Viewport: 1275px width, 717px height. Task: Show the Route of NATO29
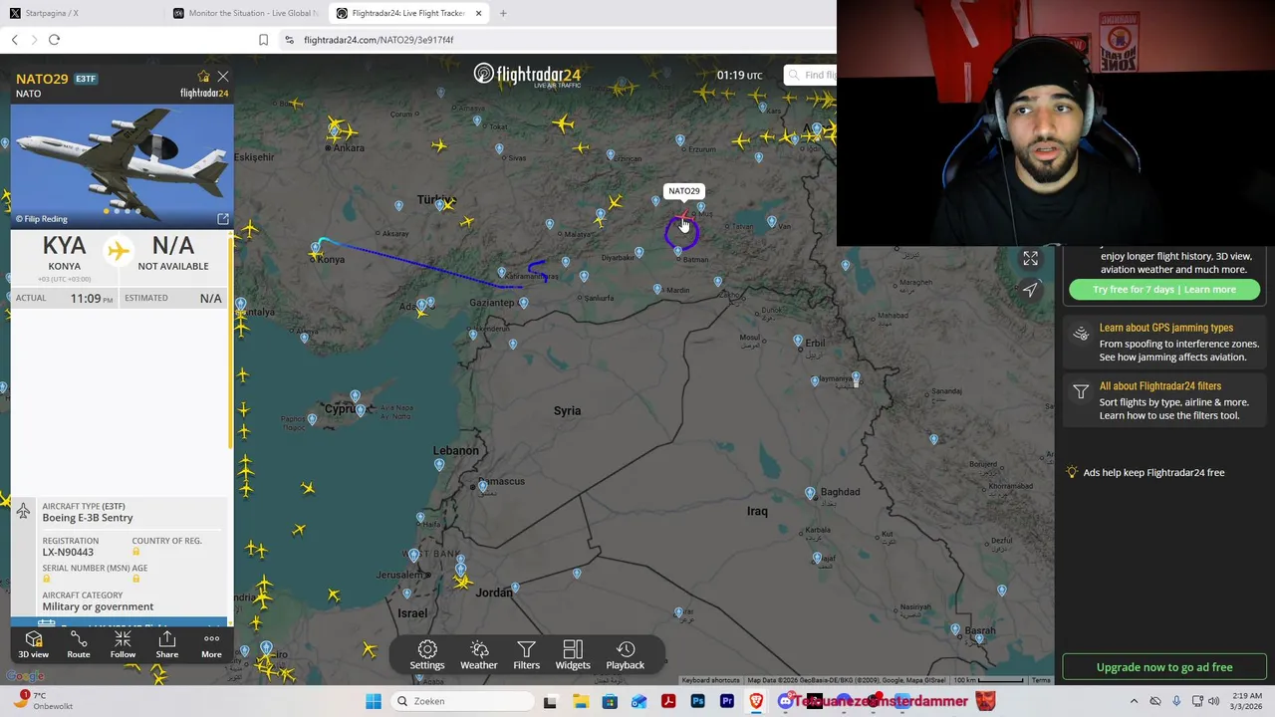tap(78, 644)
